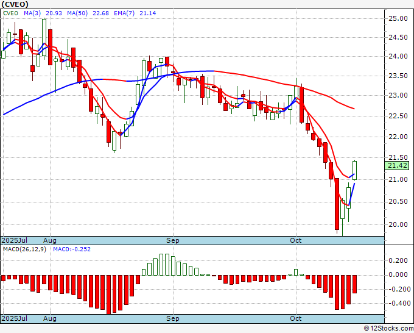Click the MACD(26,12,9) indicator label
Screen dimensions: 414x333
(x=24, y=249)
